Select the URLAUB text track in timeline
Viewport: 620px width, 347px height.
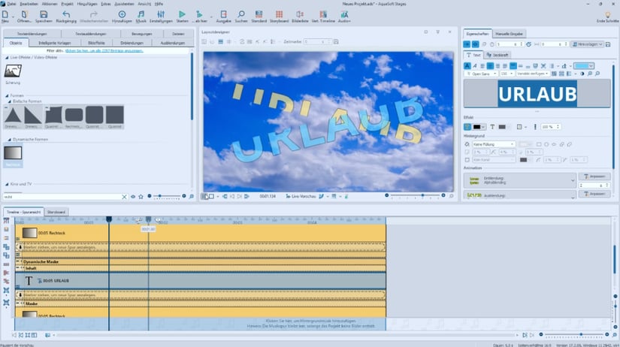pyautogui.click(x=201, y=281)
